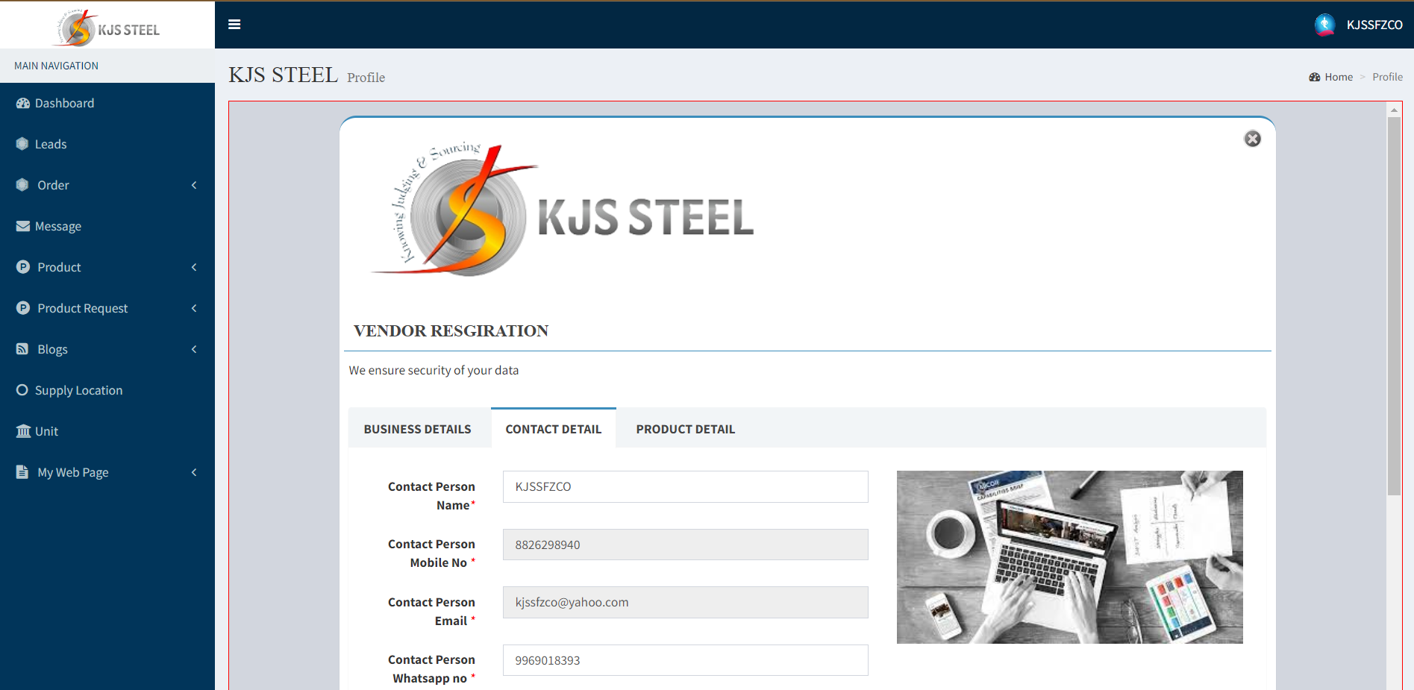
Task: Click the Unit bank building icon
Action: 23,431
